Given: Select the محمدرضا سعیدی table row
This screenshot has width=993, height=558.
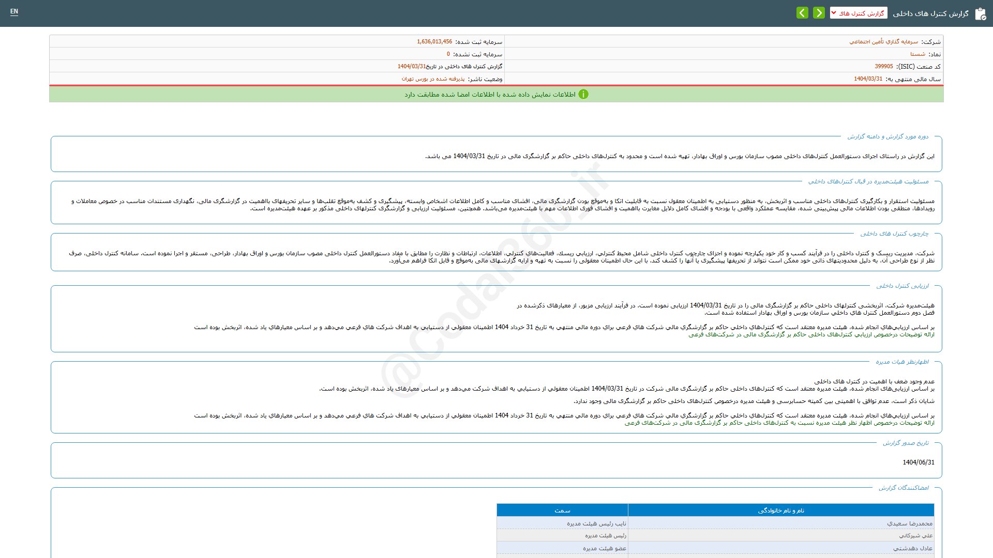Looking at the screenshot, I should click(x=909, y=523).
